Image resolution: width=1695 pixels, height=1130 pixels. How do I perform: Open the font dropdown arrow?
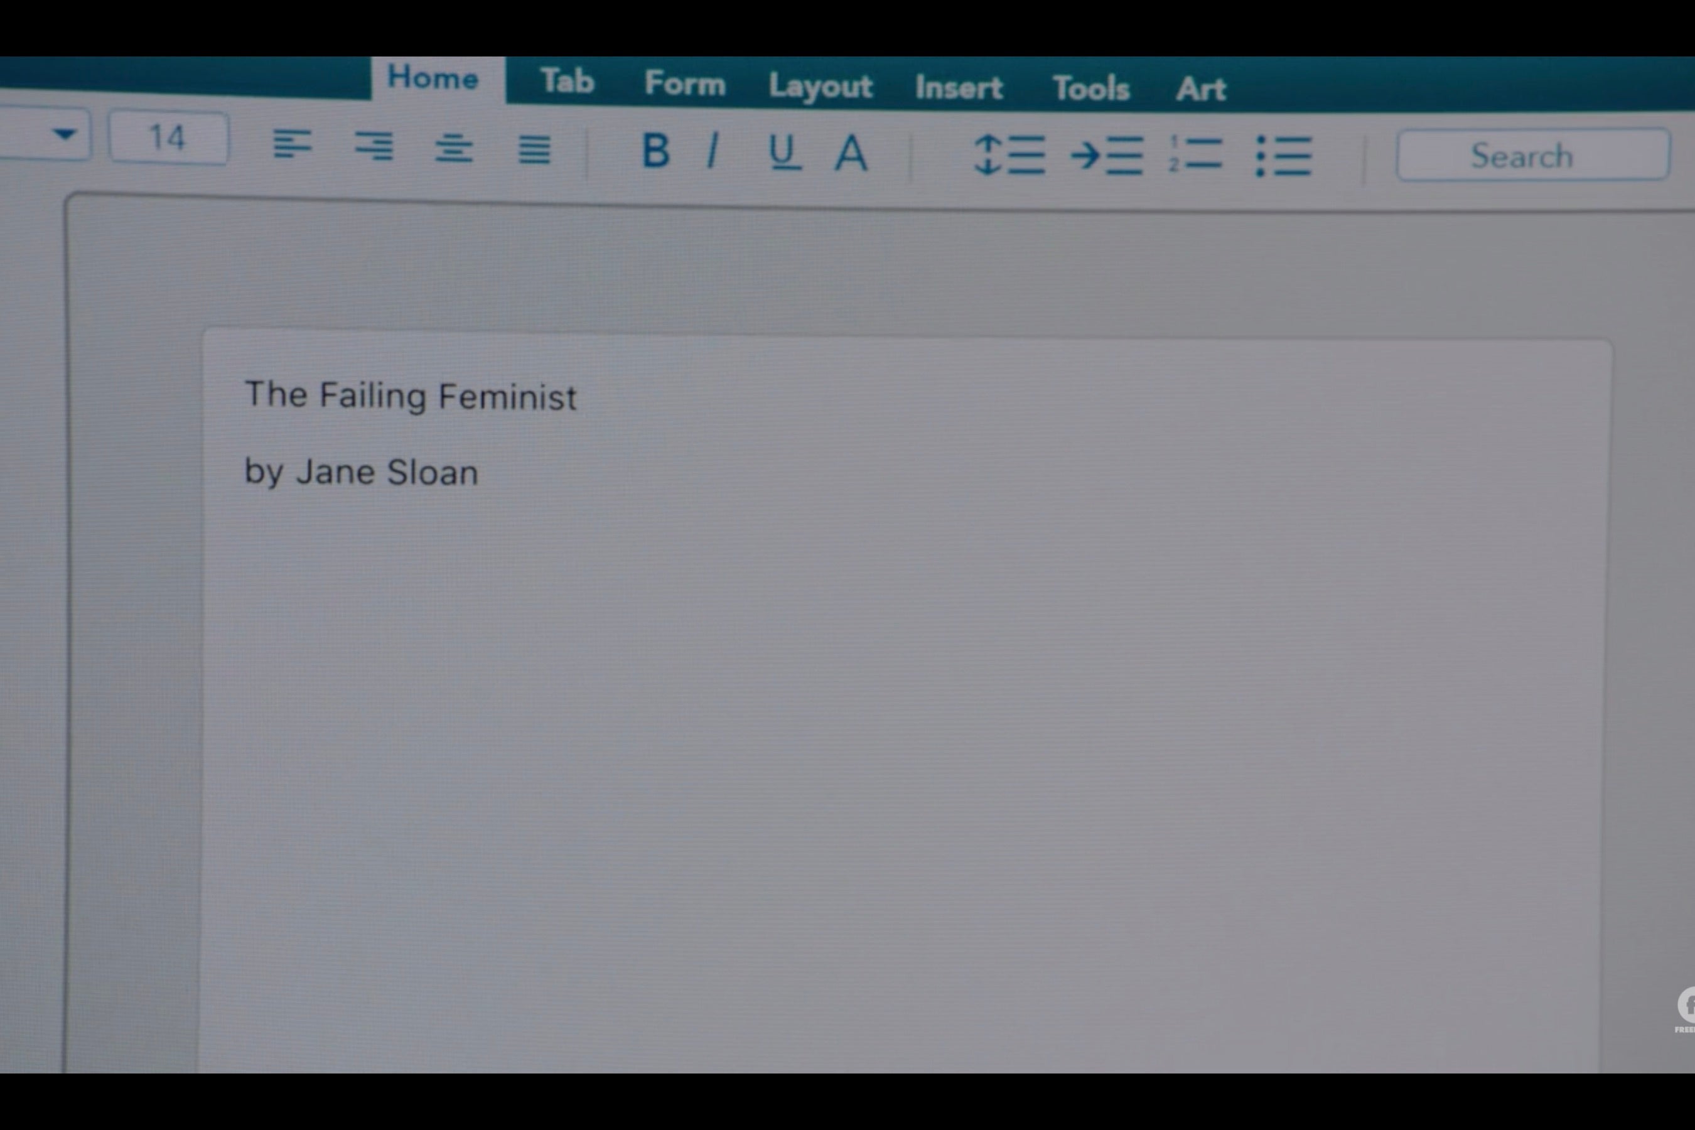click(x=65, y=134)
